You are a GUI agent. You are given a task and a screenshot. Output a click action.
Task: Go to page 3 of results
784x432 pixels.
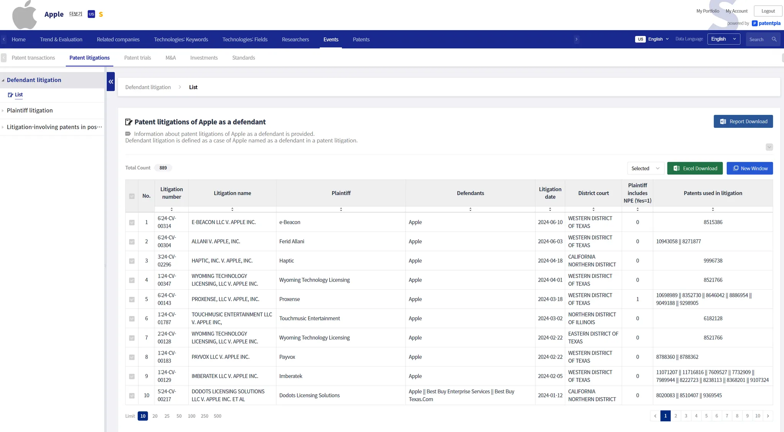pyautogui.click(x=686, y=416)
